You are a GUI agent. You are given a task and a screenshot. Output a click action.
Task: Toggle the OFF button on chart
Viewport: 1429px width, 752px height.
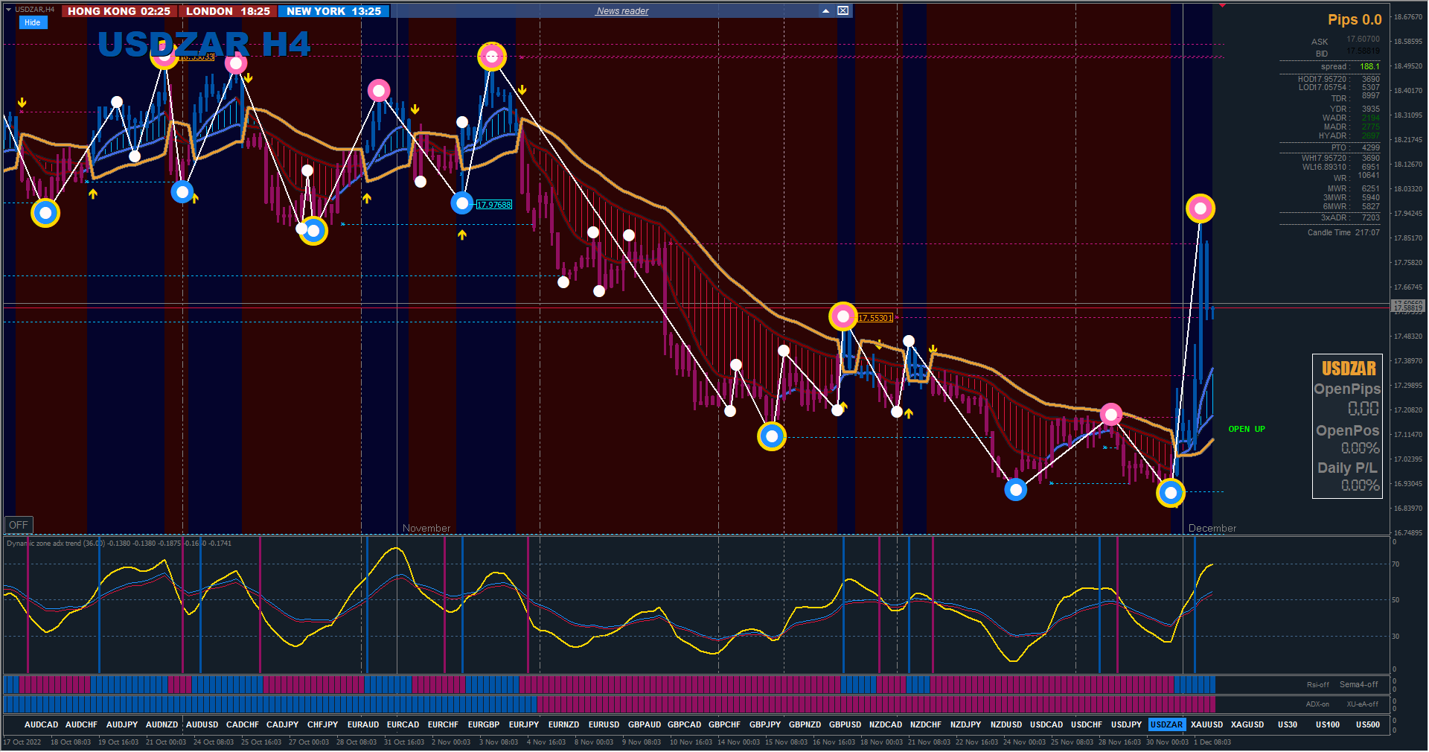point(19,525)
